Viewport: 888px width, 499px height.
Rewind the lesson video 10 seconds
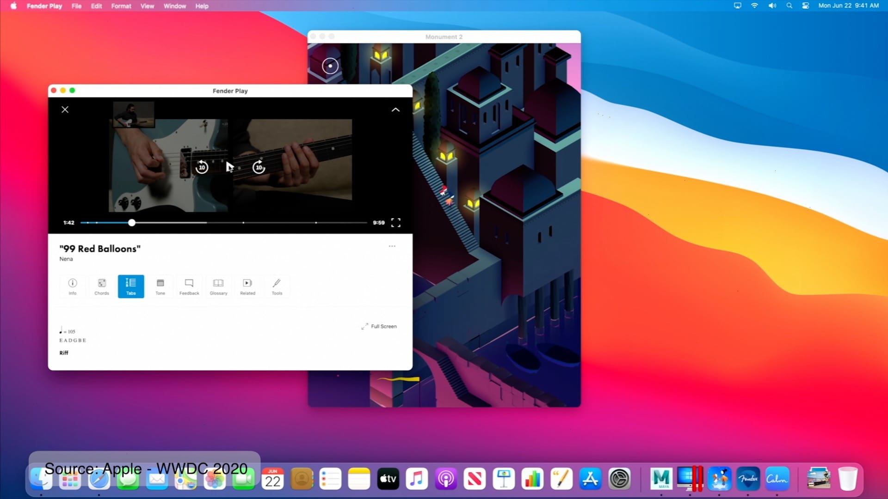(202, 167)
